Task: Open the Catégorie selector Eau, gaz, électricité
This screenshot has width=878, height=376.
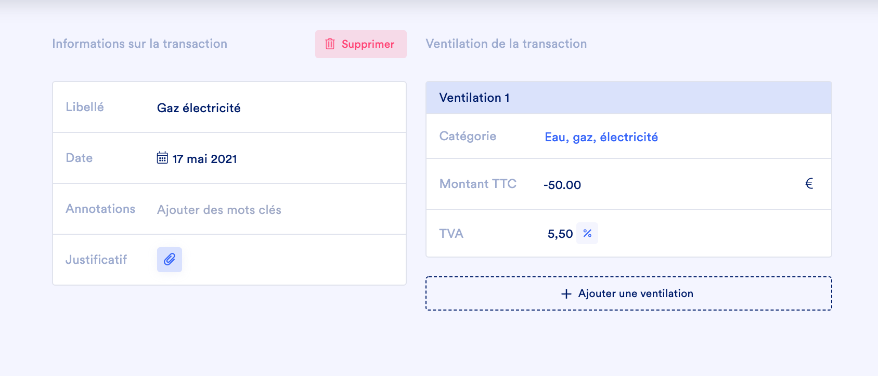Action: [x=601, y=137]
